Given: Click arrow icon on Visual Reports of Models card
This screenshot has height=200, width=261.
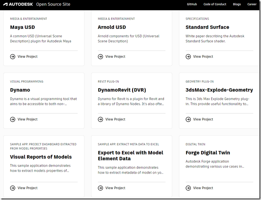Looking at the screenshot, I should [13, 188].
